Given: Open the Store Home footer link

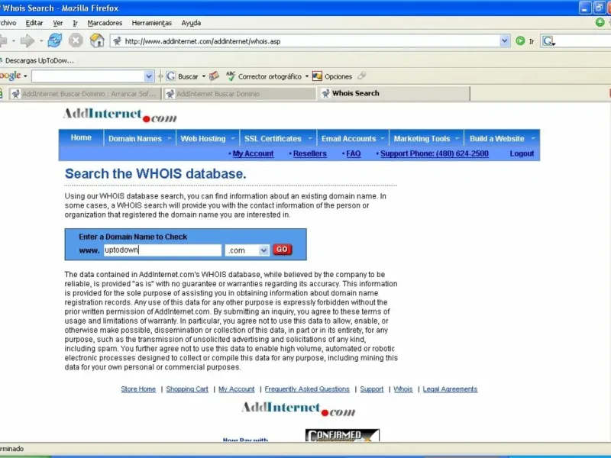Looking at the screenshot, I should pos(138,389).
